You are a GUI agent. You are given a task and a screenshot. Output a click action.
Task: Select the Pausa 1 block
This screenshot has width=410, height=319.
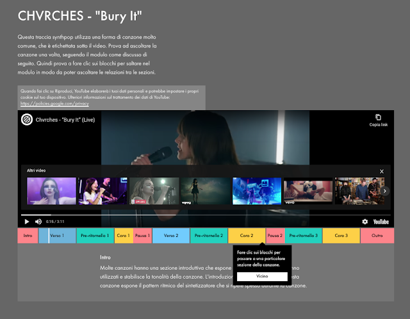pyautogui.click(x=142, y=236)
